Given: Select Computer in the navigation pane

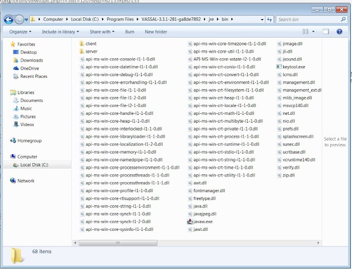Looking at the screenshot, I should 27,157.
